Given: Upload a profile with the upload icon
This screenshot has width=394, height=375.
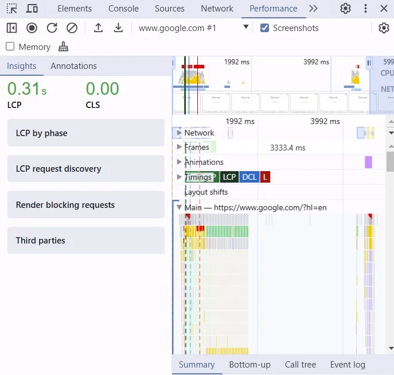Looking at the screenshot, I should pyautogui.click(x=98, y=28).
